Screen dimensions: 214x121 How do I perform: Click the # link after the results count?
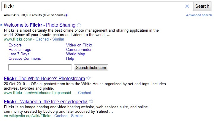tap(66, 15)
